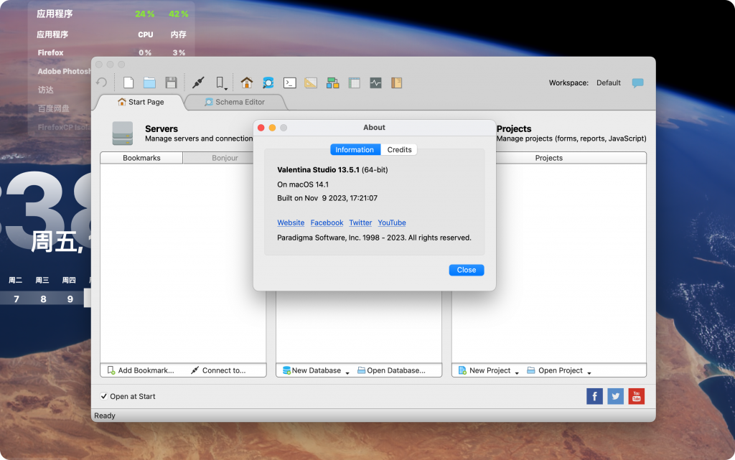Click the Save toolbar icon

171,82
